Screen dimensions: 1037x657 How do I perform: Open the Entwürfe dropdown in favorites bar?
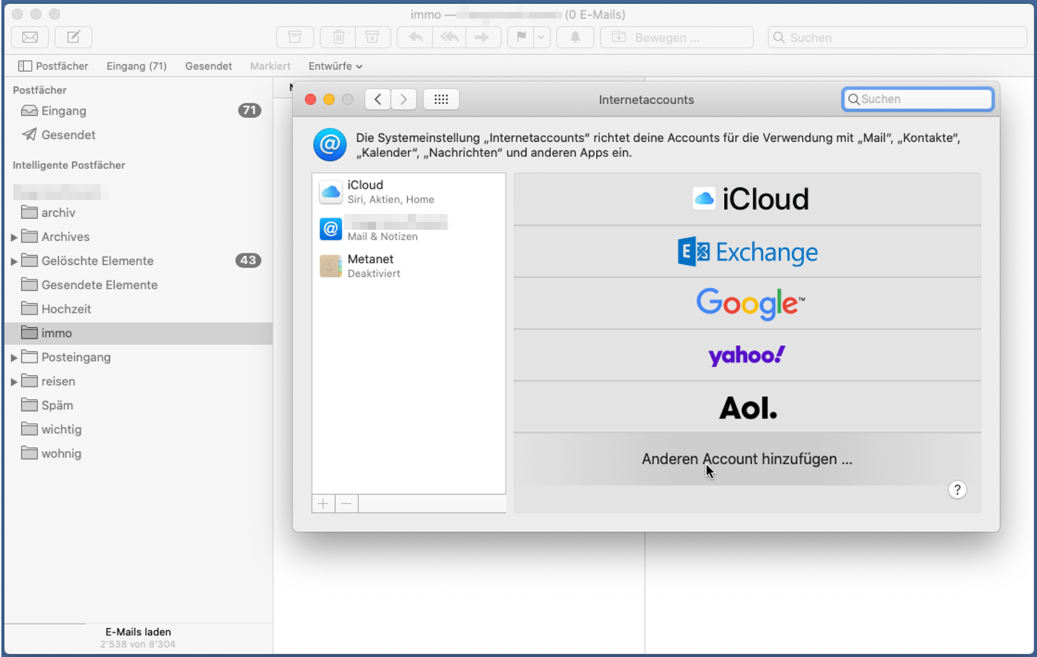point(335,66)
